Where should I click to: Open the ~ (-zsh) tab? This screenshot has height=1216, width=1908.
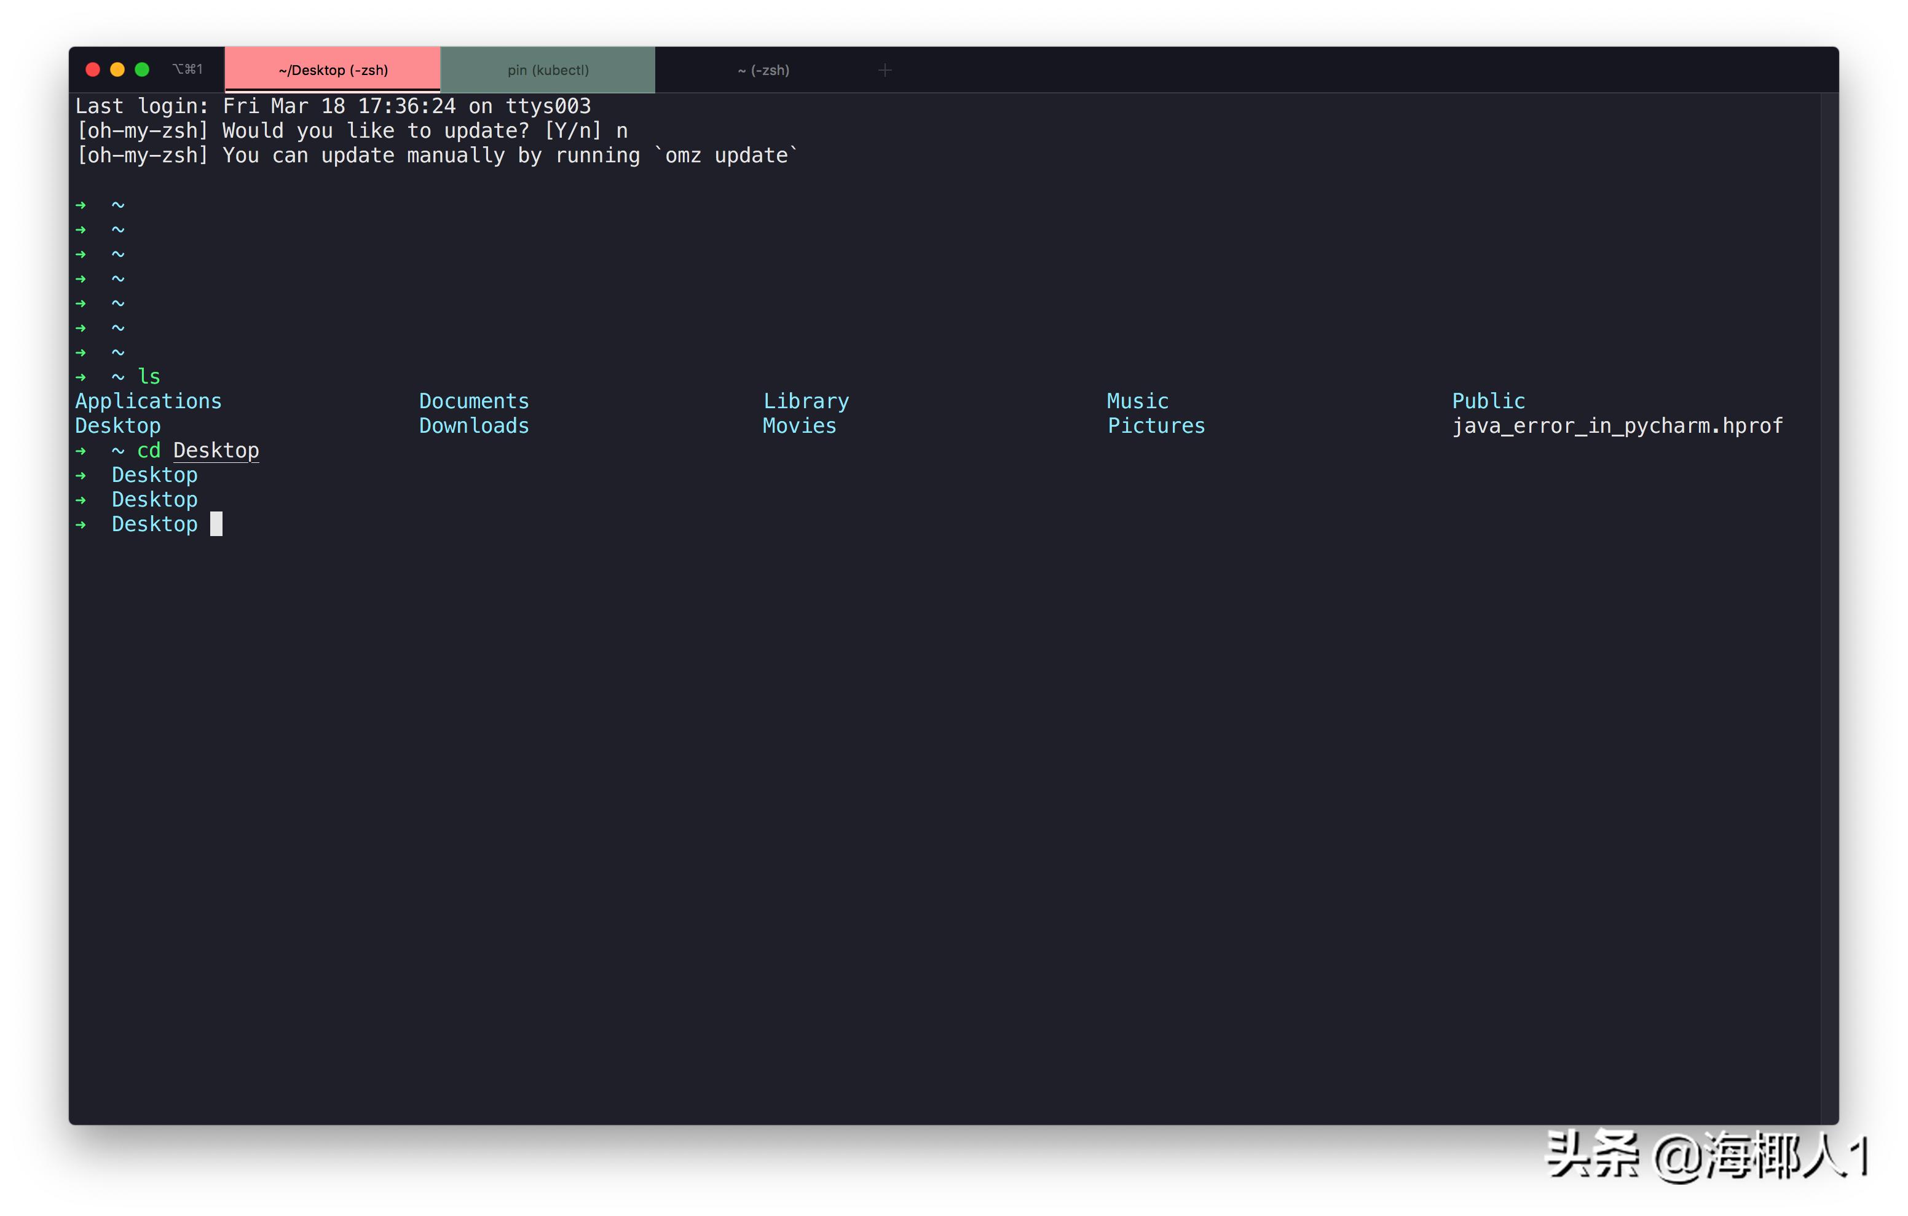[763, 69]
